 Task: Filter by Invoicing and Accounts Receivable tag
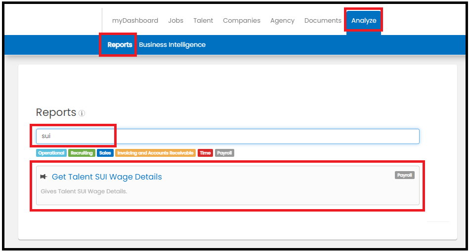point(155,153)
